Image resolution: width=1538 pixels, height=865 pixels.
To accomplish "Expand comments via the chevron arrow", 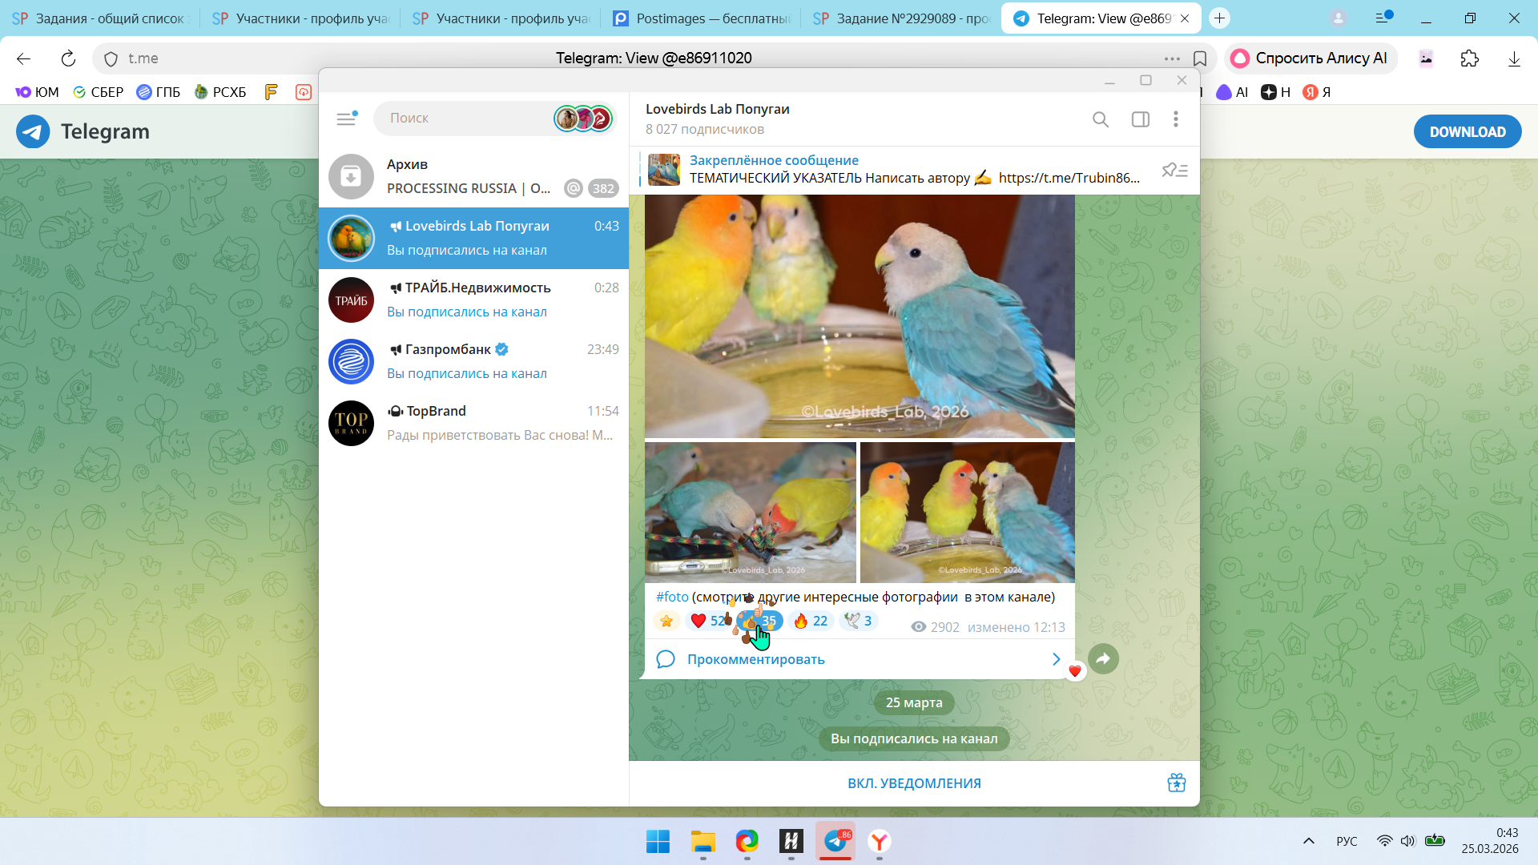I will pos(1056,659).
